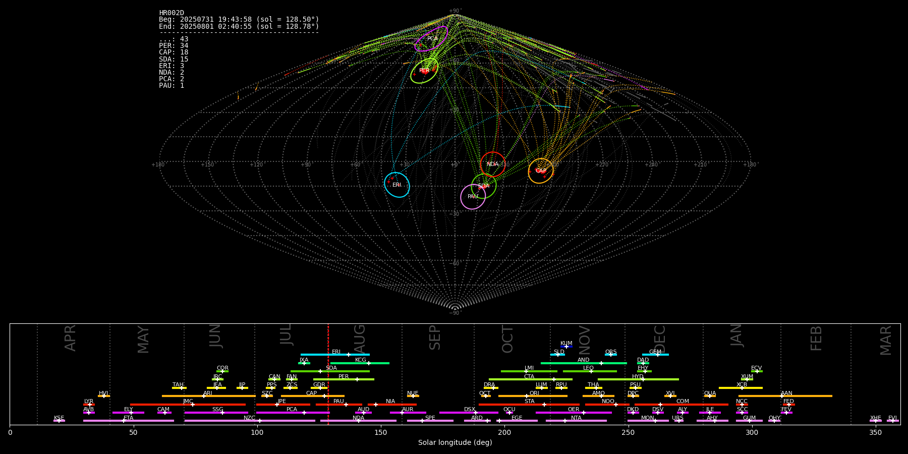Viewport: 908px width, 454px height.
Task: Click the DEC month label on timeline
Action: [660, 339]
